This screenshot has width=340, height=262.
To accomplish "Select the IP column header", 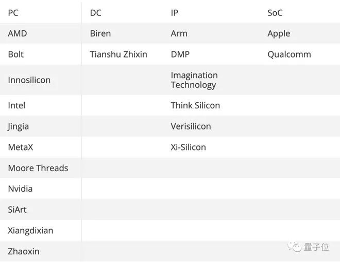I will click(x=174, y=13).
